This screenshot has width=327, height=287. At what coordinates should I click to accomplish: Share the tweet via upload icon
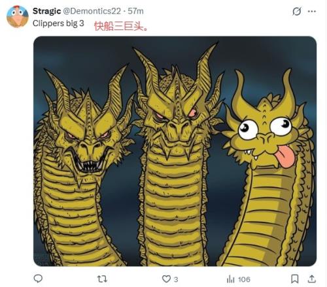[312, 279]
